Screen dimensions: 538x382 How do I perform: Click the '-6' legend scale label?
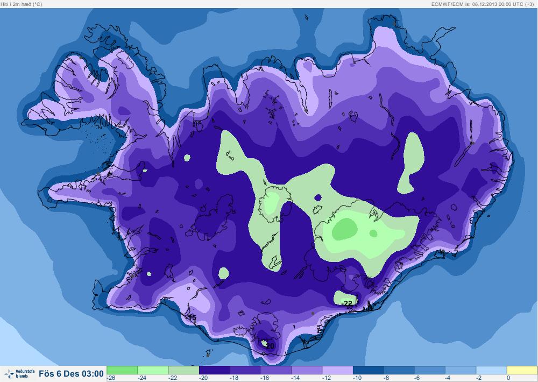417,378
